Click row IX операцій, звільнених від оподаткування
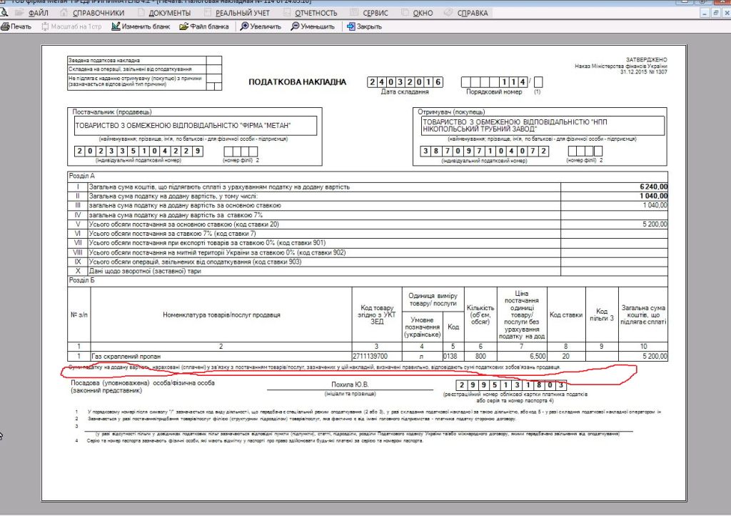The width and height of the screenshot is (731, 516). tap(195, 262)
